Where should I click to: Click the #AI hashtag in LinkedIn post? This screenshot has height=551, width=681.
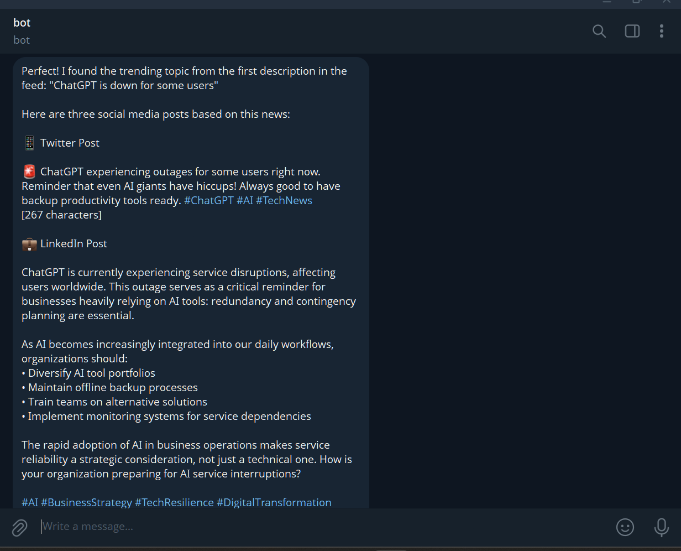click(30, 502)
